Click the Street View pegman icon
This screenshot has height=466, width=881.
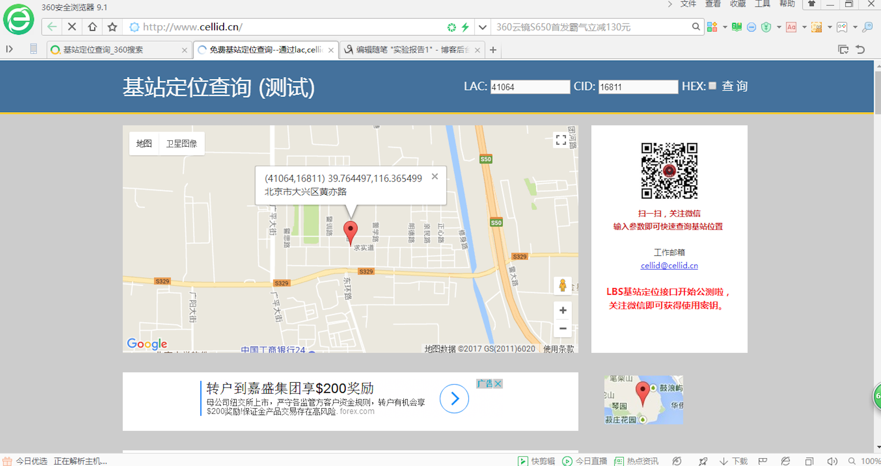point(563,286)
